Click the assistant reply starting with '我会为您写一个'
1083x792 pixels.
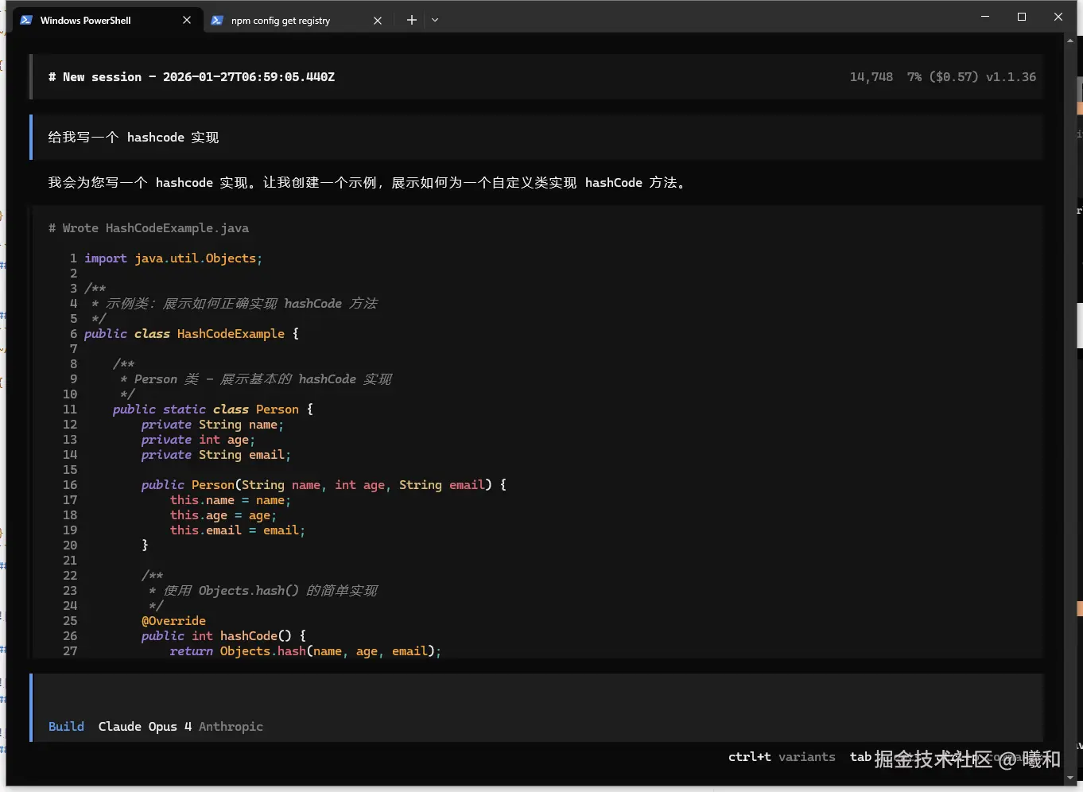(367, 183)
